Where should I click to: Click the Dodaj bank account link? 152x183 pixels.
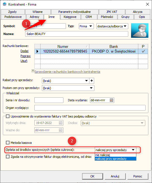point(25,51)
